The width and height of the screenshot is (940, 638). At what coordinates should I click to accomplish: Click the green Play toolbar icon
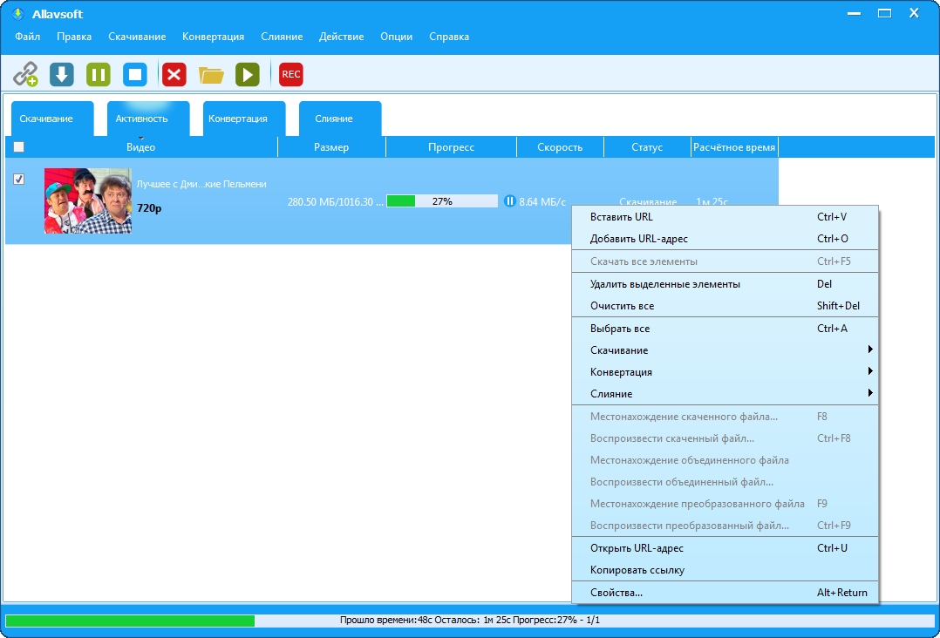point(248,74)
